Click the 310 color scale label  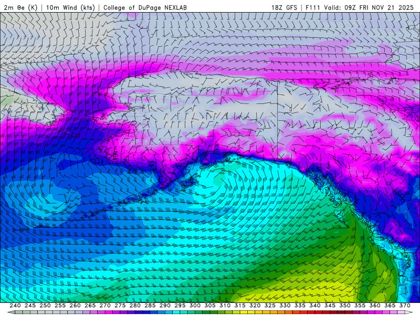[x=225, y=306]
